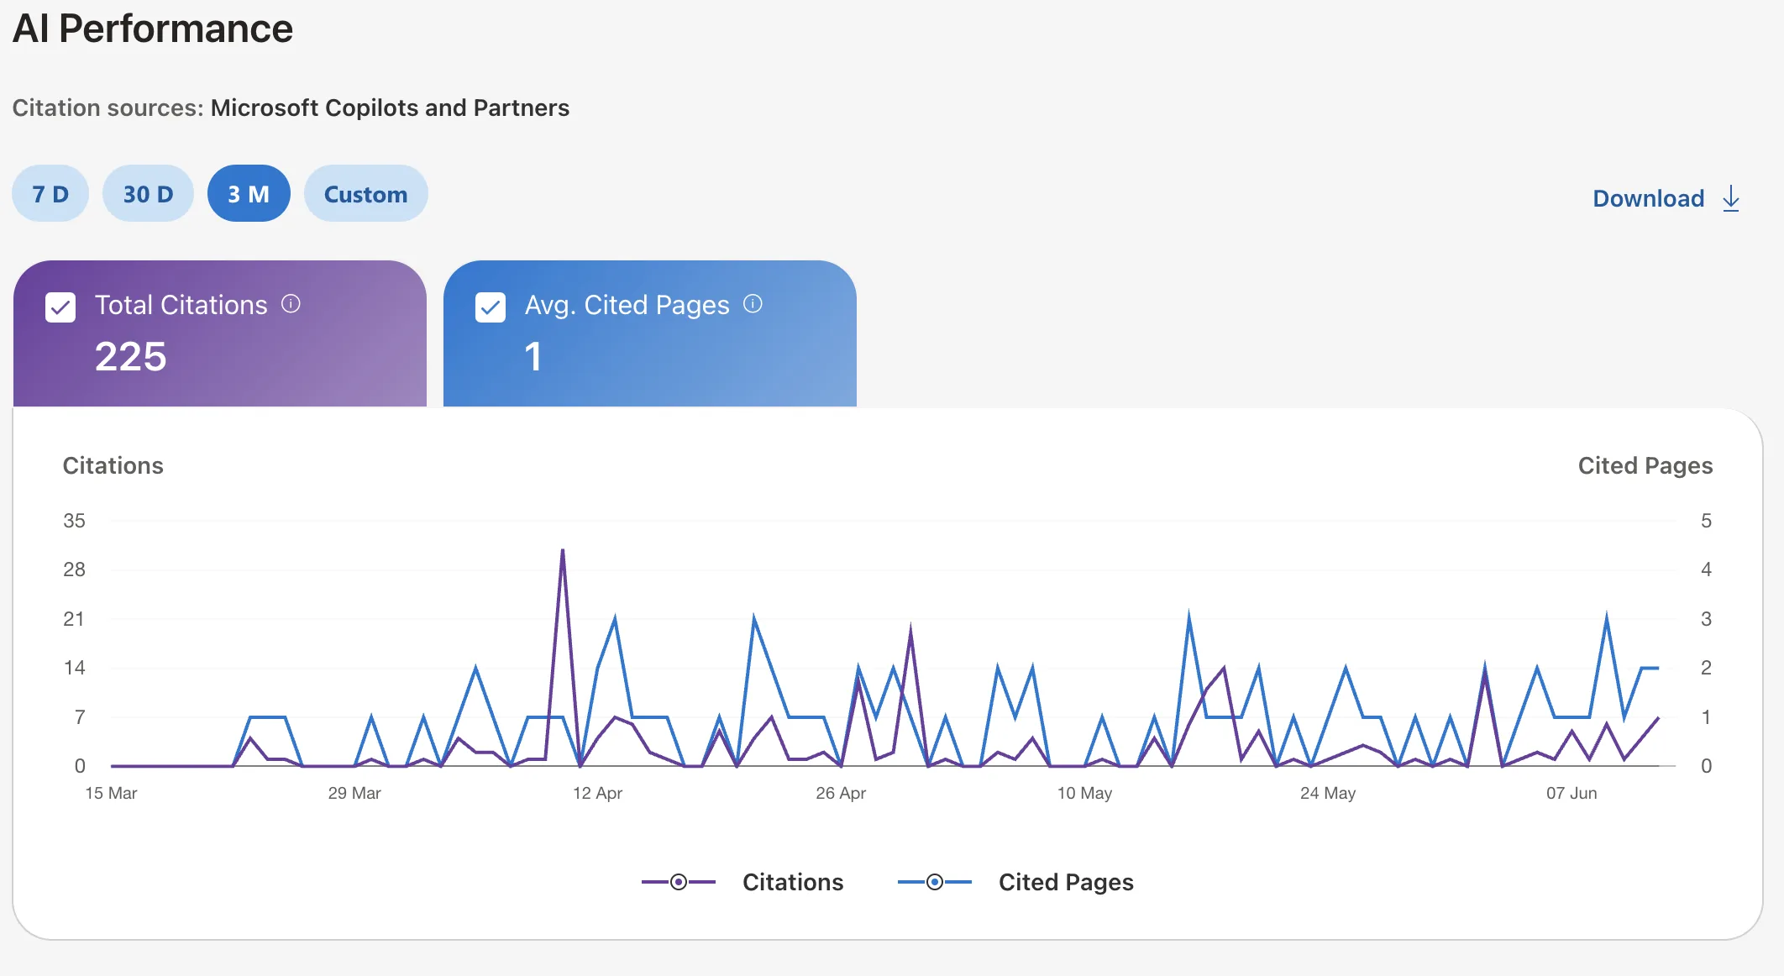Click the Citations left axis title
The height and width of the screenshot is (976, 1784).
tap(113, 465)
